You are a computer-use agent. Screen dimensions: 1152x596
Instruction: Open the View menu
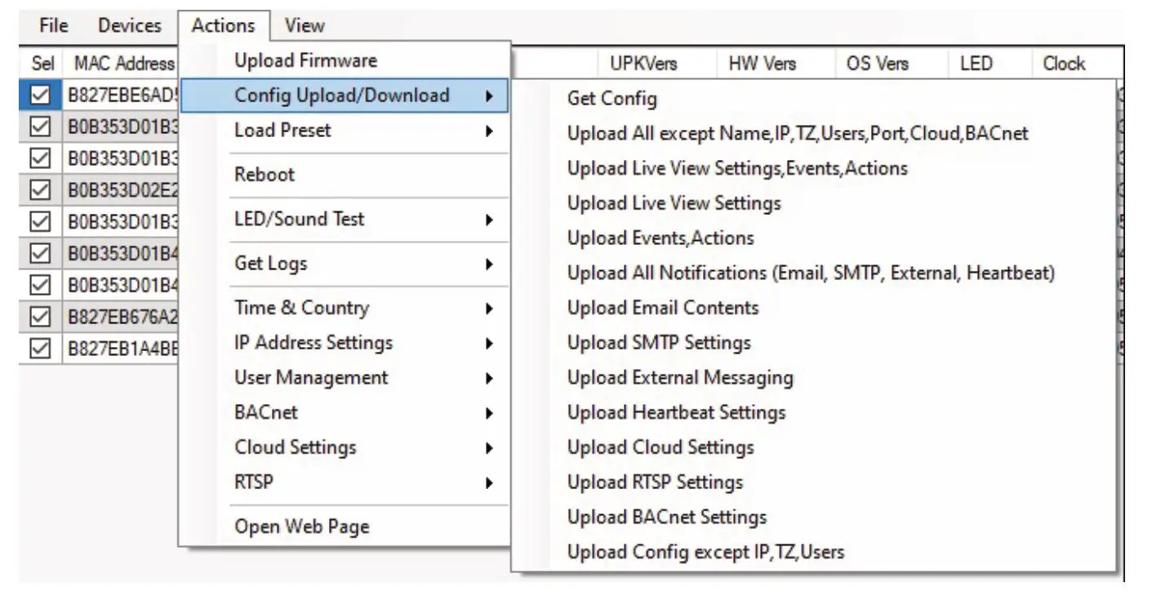(305, 25)
